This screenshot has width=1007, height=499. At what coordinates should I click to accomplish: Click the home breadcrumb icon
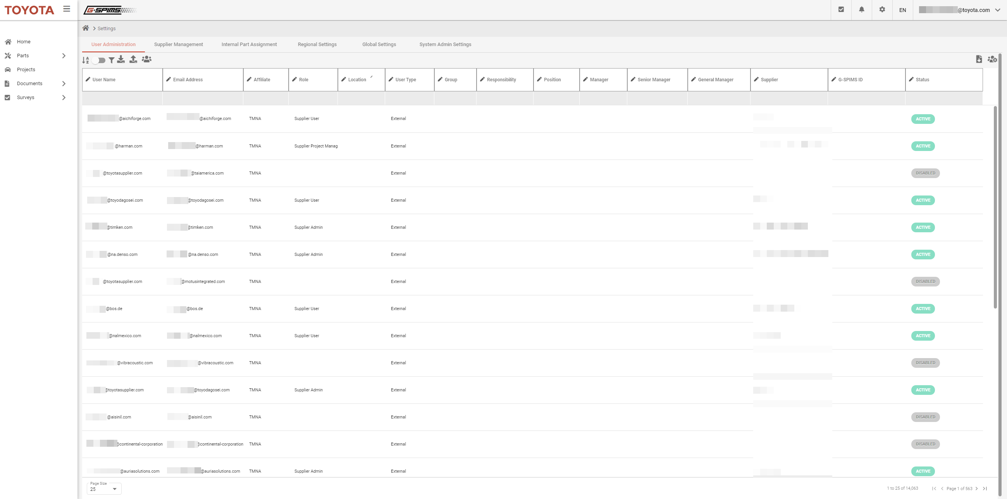86,28
